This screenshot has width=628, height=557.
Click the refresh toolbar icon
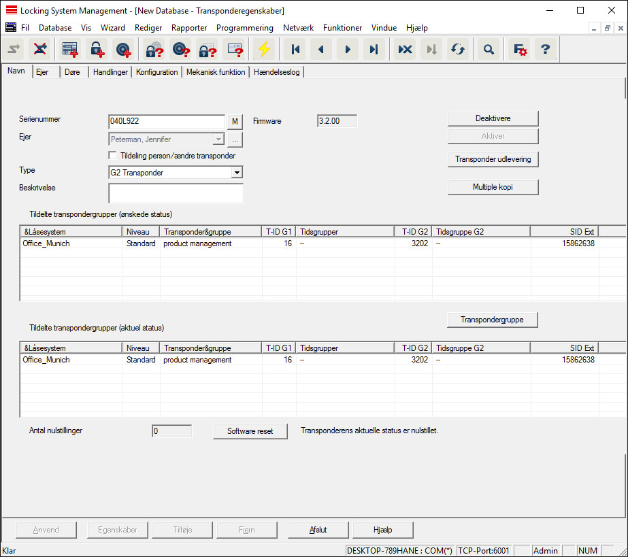pyautogui.click(x=458, y=49)
